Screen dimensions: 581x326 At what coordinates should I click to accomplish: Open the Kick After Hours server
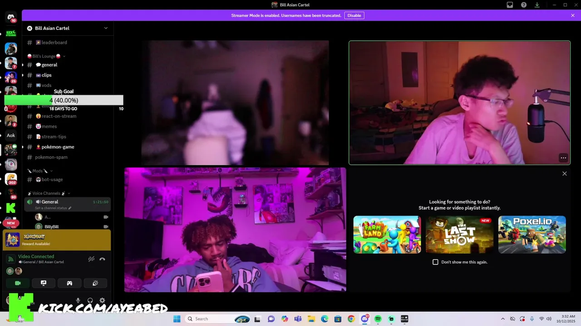[x=11, y=33]
